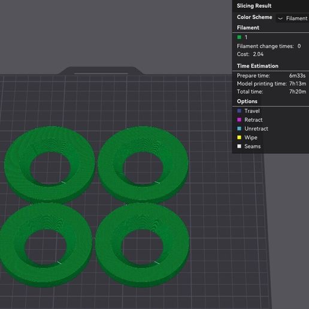Click the Wipe label text

pyautogui.click(x=251, y=138)
